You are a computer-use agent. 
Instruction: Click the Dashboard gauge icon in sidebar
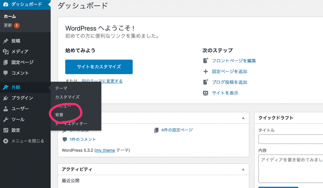(6, 4)
